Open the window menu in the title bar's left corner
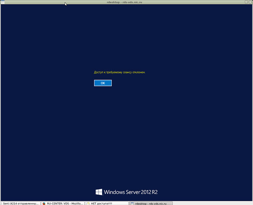Image resolution: width=253 pixels, height=205 pixels. point(2,2)
